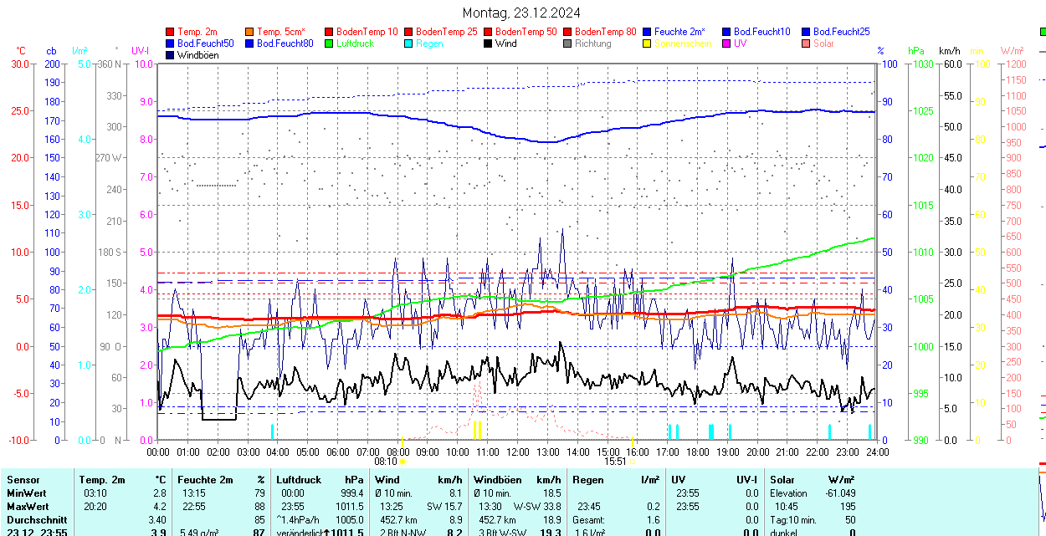1046x536 pixels.
Task: Select the black Wind legend square
Action: (x=489, y=43)
